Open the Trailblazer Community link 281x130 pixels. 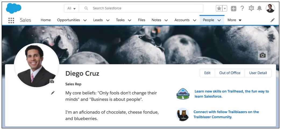tap(226, 114)
